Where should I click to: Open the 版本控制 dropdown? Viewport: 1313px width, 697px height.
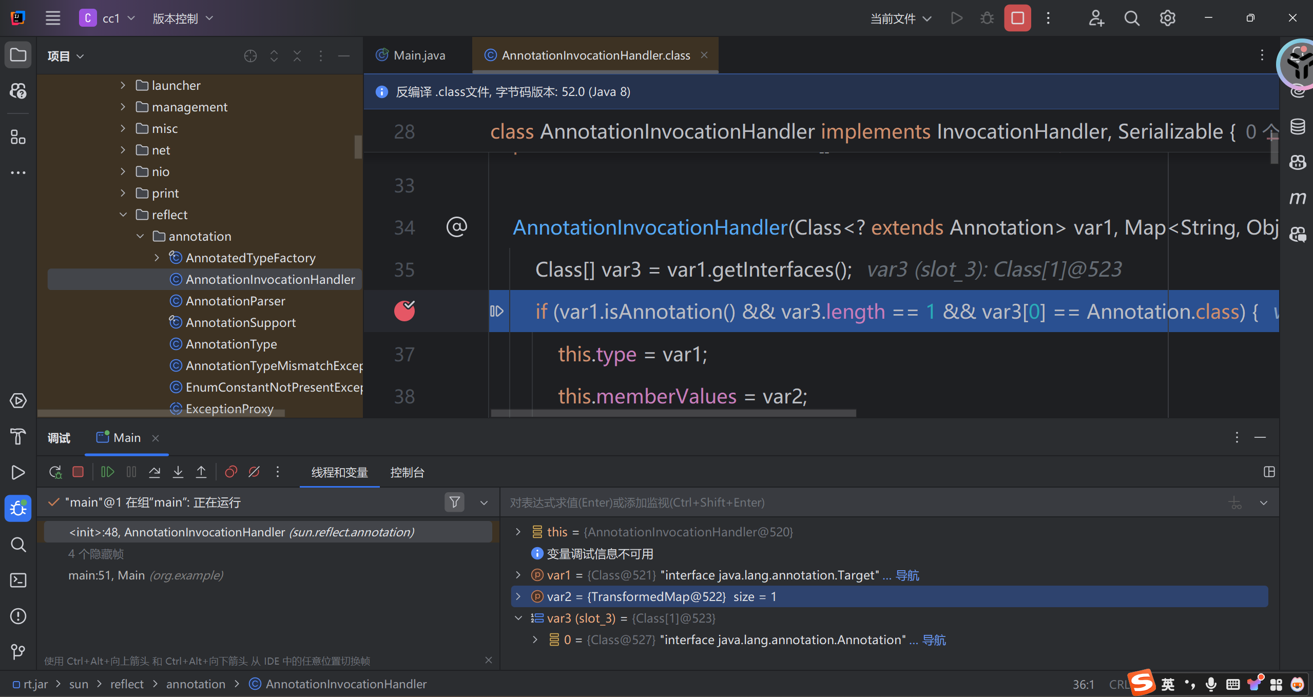tap(183, 18)
